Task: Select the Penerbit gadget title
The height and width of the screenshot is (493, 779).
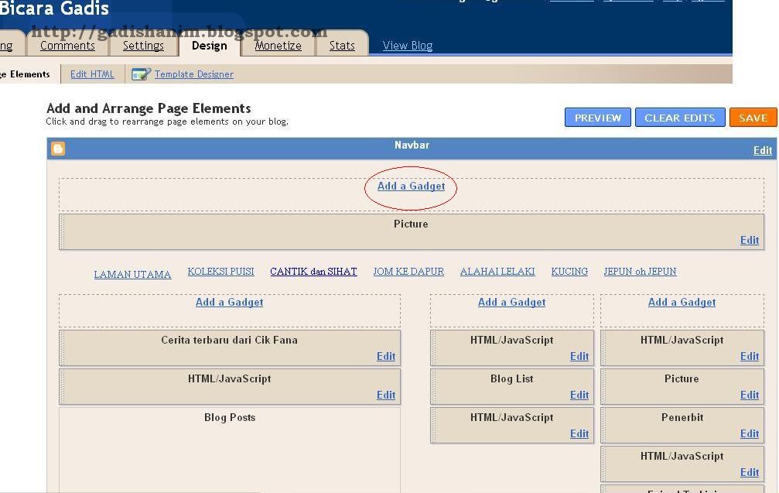Action: click(x=682, y=417)
